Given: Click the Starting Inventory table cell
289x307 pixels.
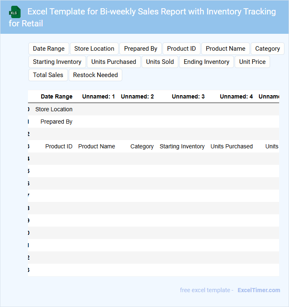Looking at the screenshot, I should click(x=182, y=146).
